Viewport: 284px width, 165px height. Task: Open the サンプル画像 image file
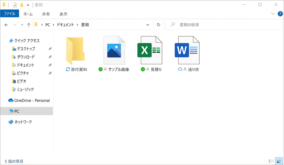coord(114,50)
